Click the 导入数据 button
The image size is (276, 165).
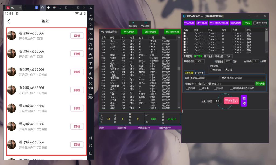click(129, 32)
